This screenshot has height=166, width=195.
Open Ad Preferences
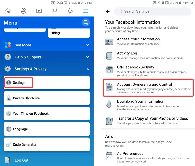[148, 157]
